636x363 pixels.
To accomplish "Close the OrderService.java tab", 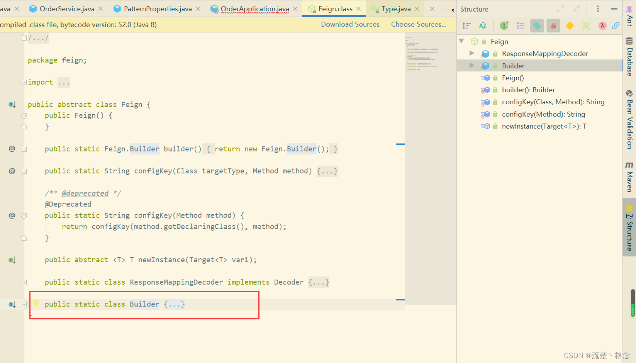I will pyautogui.click(x=101, y=8).
